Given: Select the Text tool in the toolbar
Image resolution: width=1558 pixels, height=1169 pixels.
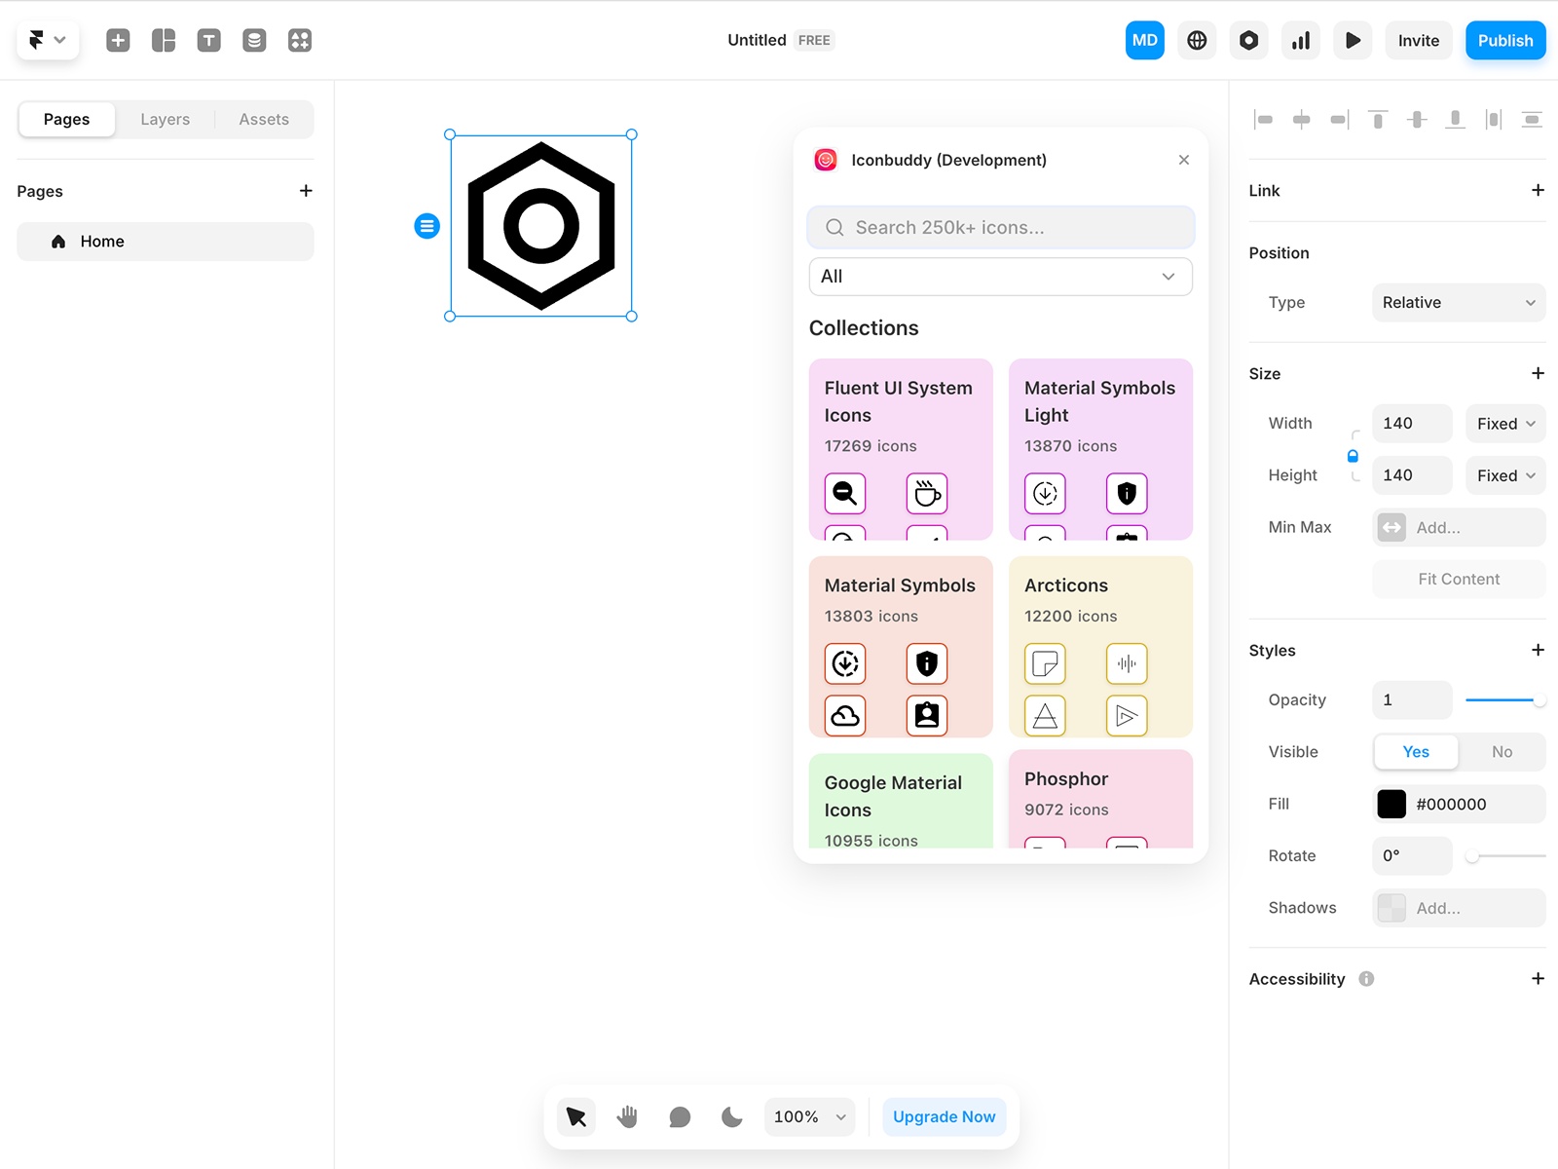Looking at the screenshot, I should [x=208, y=40].
